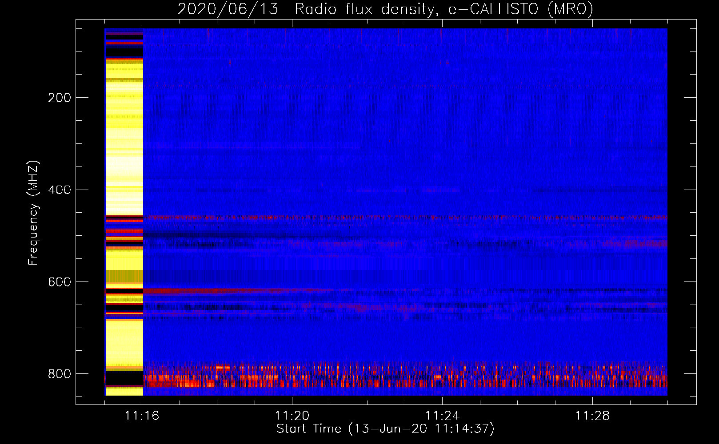Click the '200' frequency tick label

tap(60, 98)
